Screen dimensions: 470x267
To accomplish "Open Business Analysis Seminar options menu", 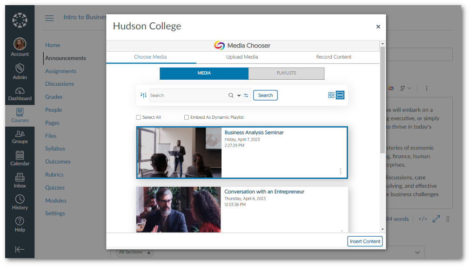I will (x=340, y=171).
